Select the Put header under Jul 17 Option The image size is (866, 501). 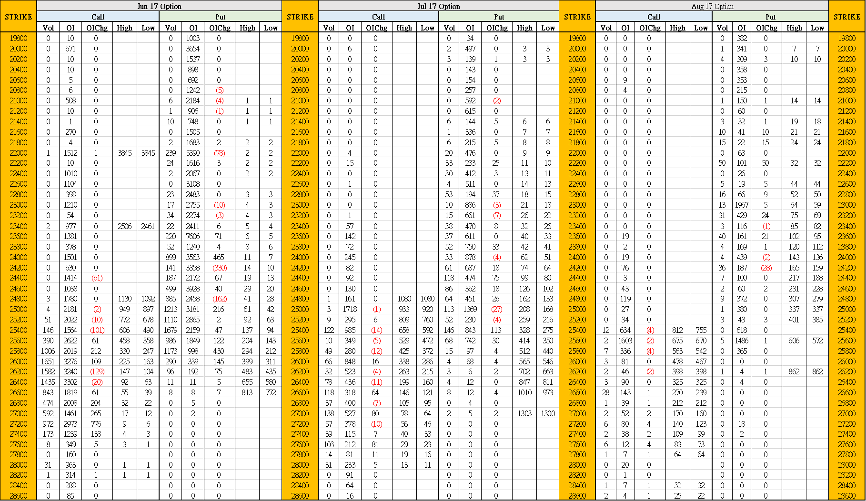pos(498,17)
